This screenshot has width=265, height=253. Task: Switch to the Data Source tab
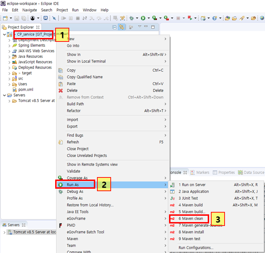pos(251,173)
